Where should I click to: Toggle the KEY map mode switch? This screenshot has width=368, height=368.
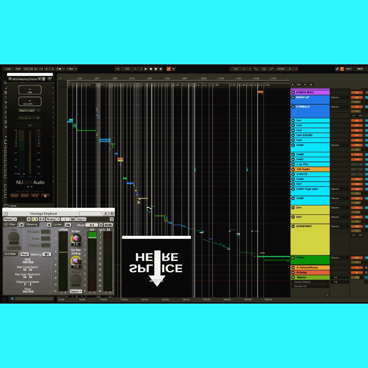coord(349,69)
